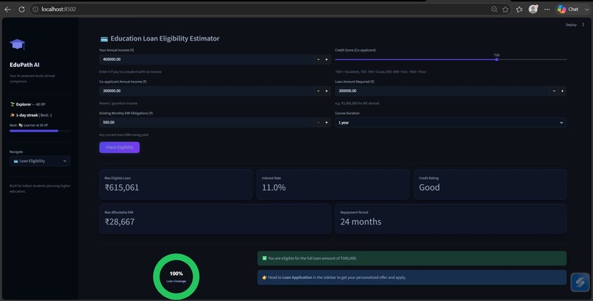Click the Deploy button
Screen dimensions: 593x301
571,25
